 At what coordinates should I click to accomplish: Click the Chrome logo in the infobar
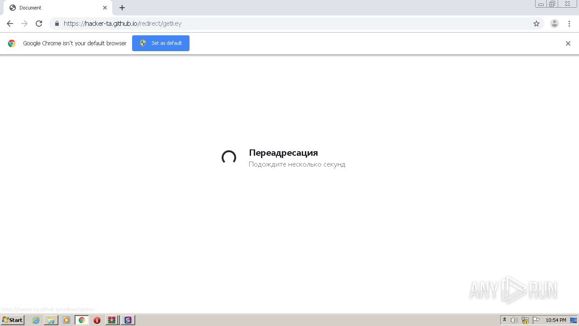12,43
